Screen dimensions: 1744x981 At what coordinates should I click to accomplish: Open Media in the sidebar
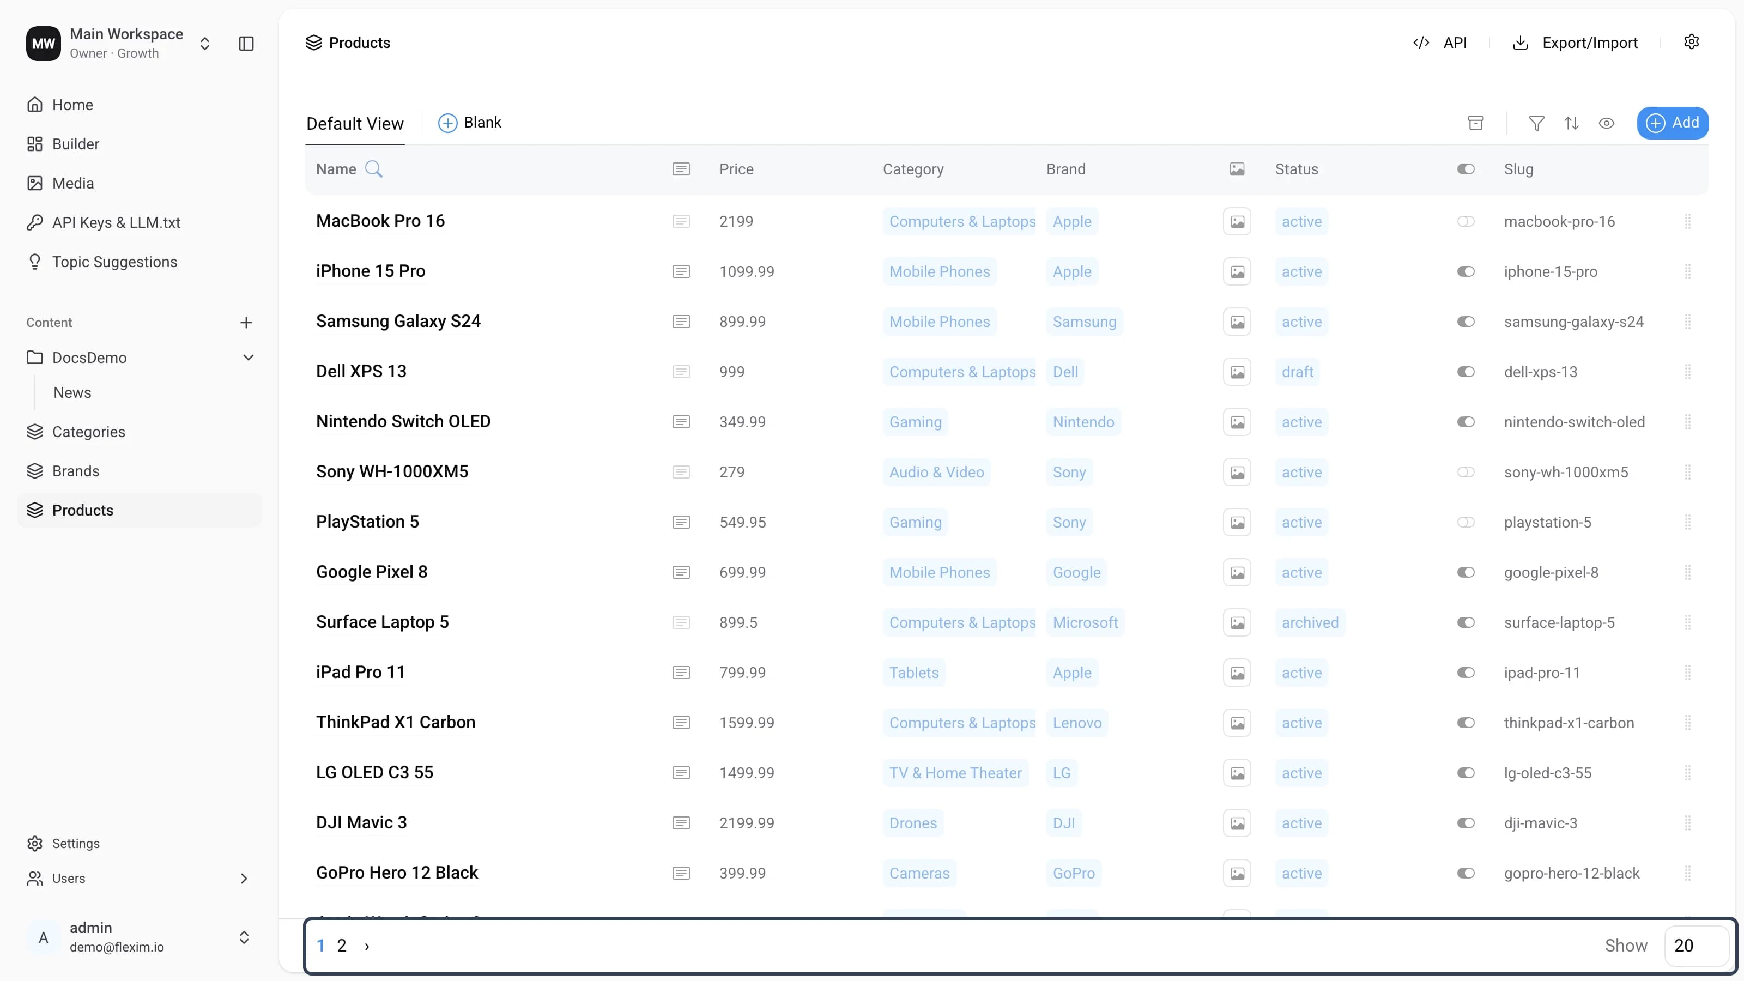pyautogui.click(x=72, y=184)
